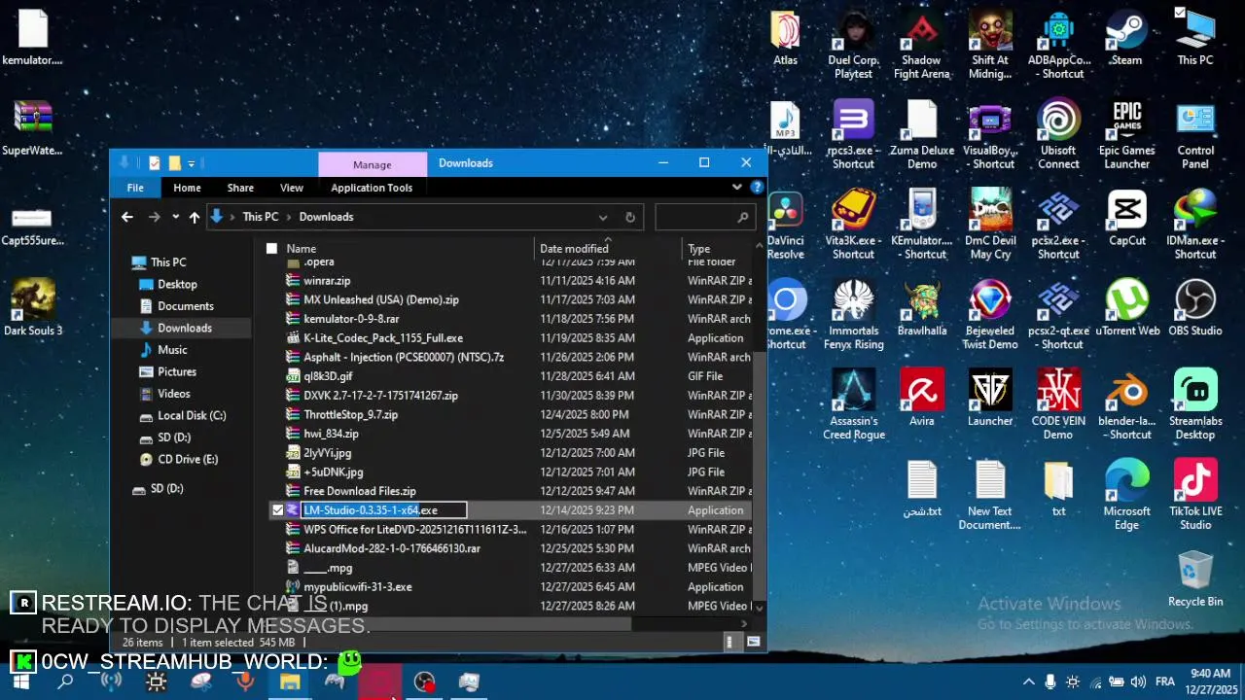Select the Ubisoft Connect icon
The image size is (1245, 700).
[x=1058, y=136]
